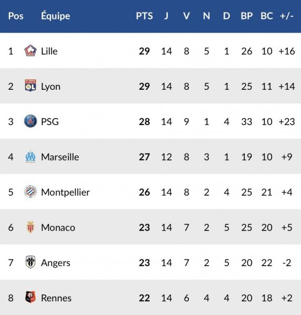Click the Pos column header
This screenshot has height=315, width=301.
click(x=16, y=16)
